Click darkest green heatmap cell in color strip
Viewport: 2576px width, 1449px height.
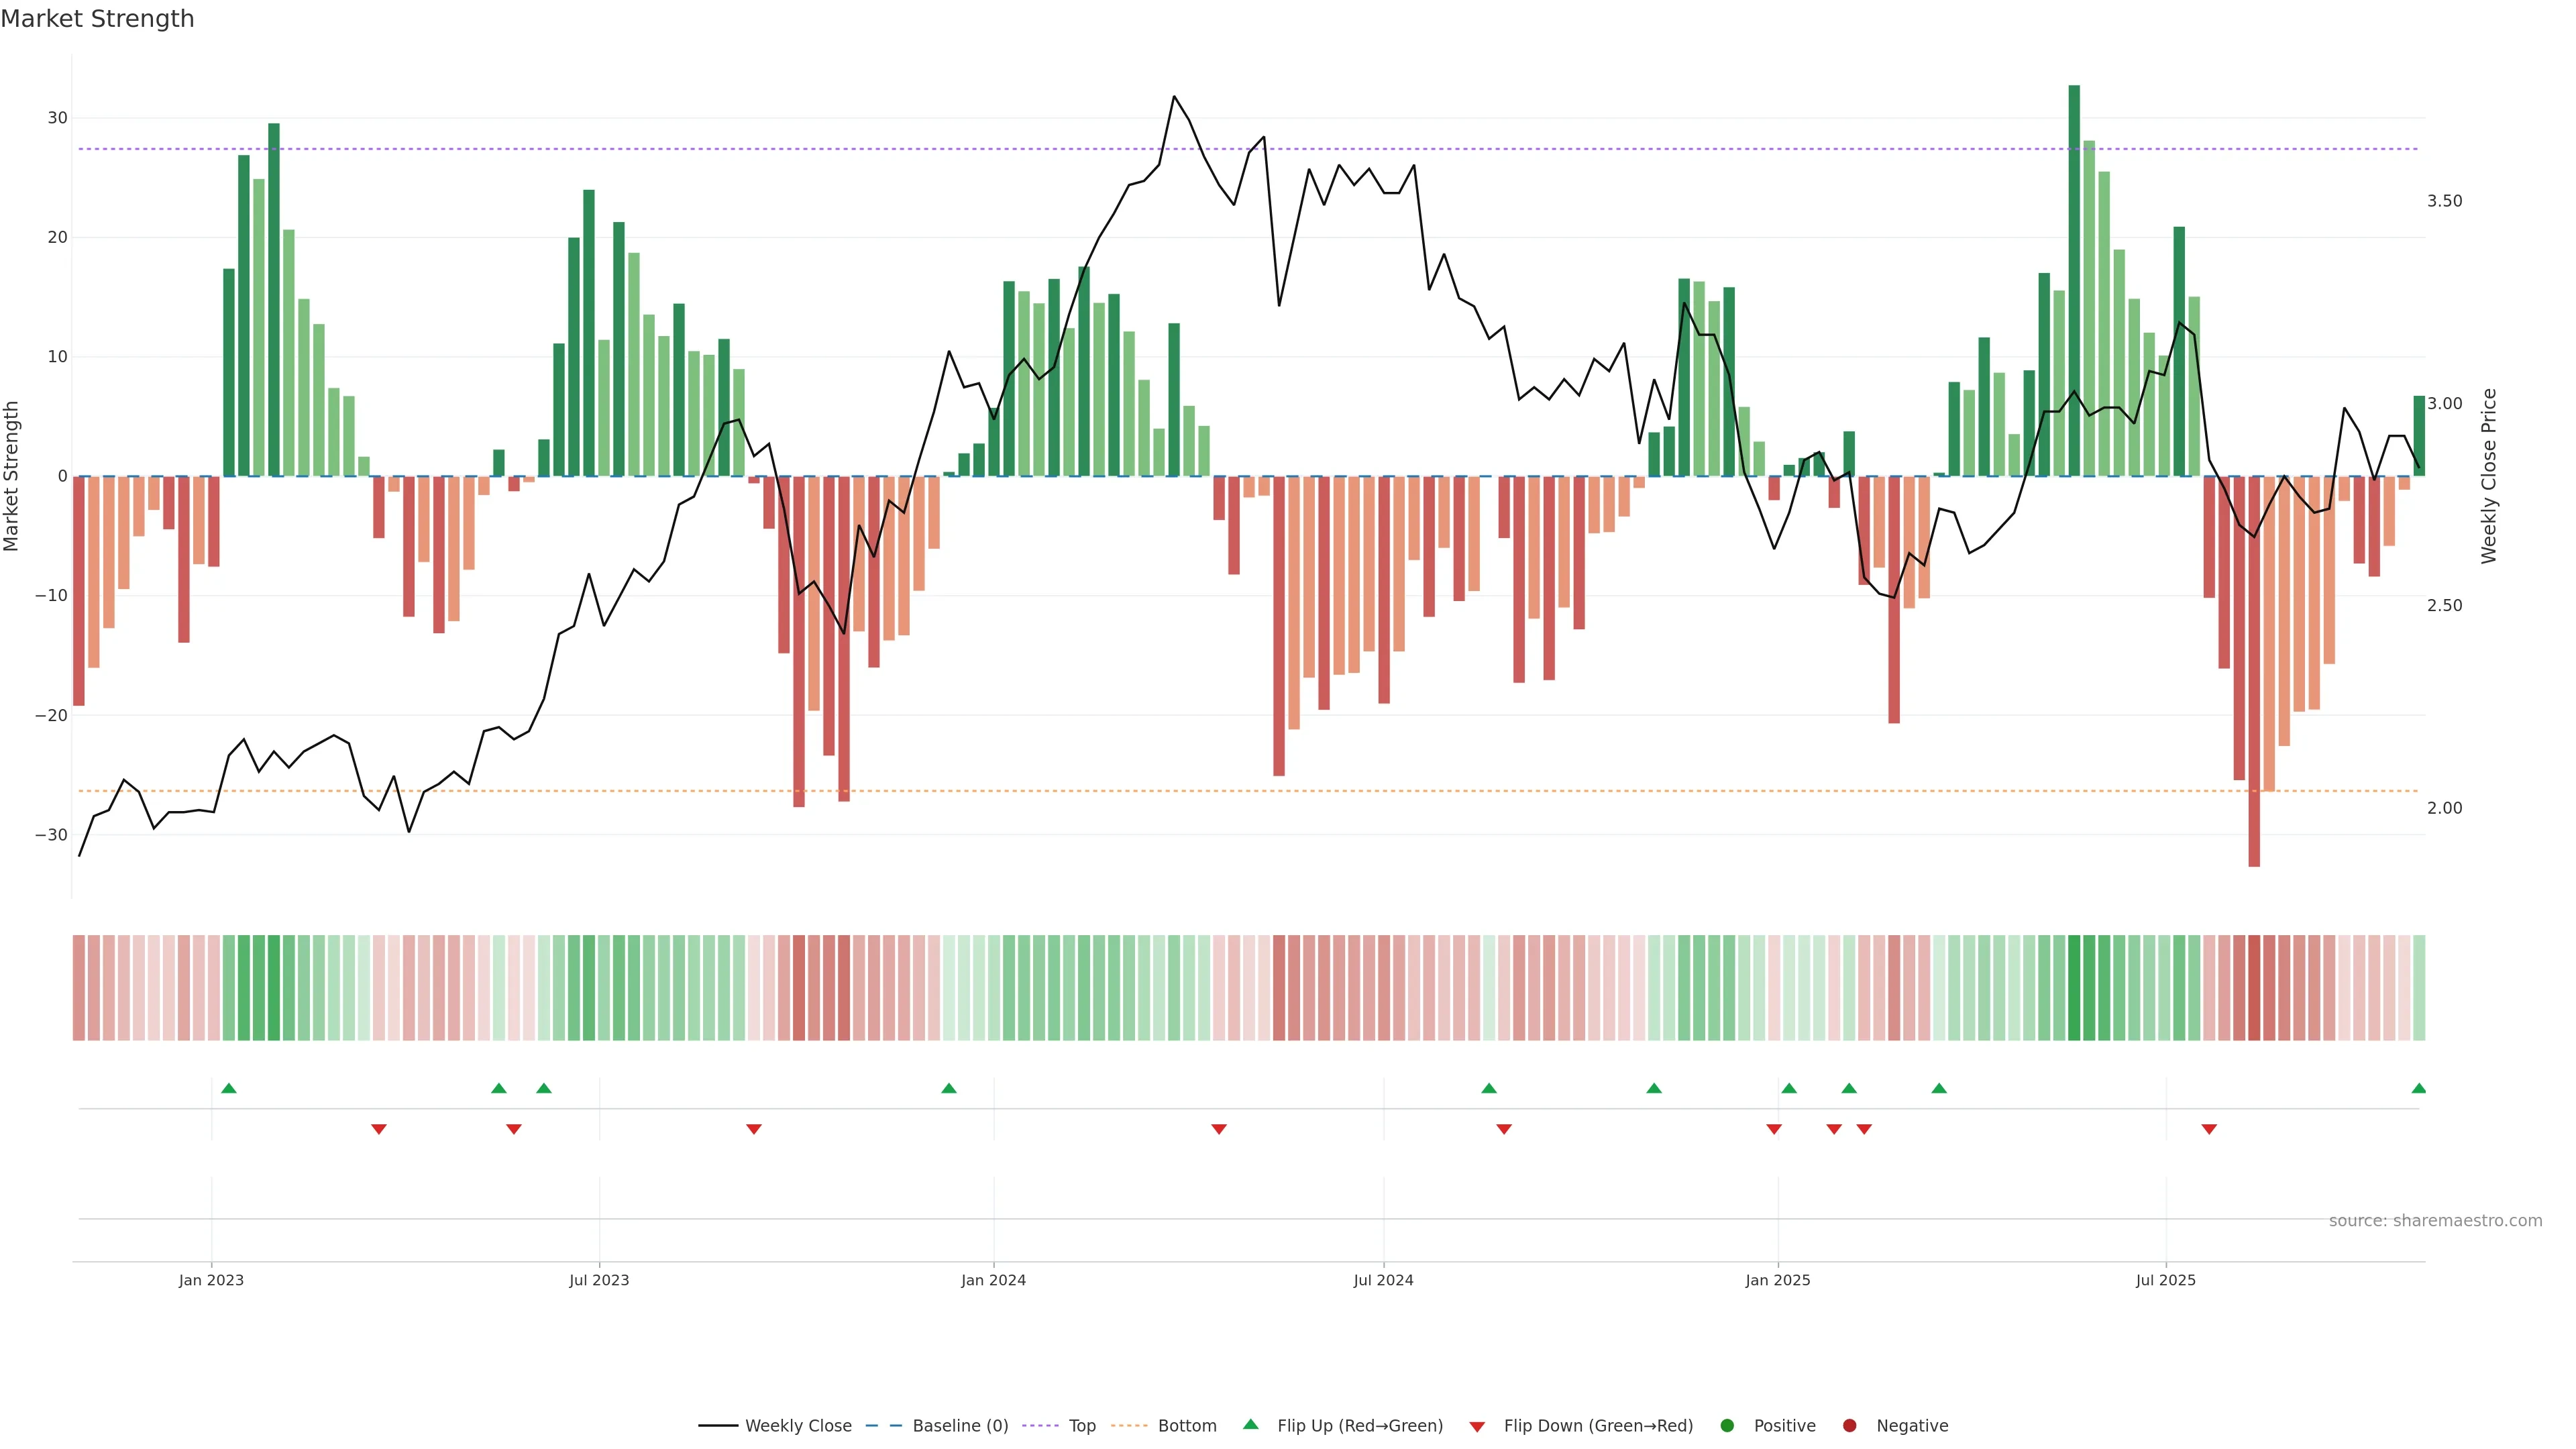[x=2074, y=988]
